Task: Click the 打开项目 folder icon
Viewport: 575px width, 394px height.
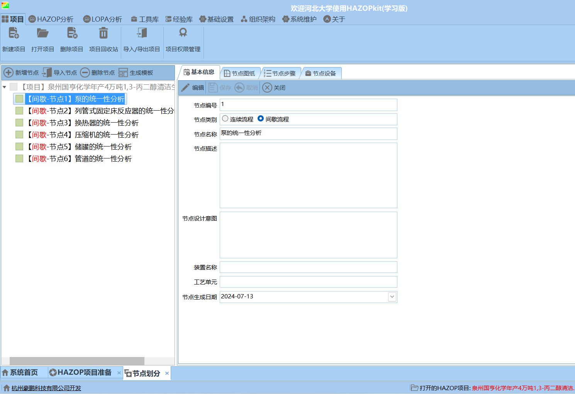Action: (42, 33)
